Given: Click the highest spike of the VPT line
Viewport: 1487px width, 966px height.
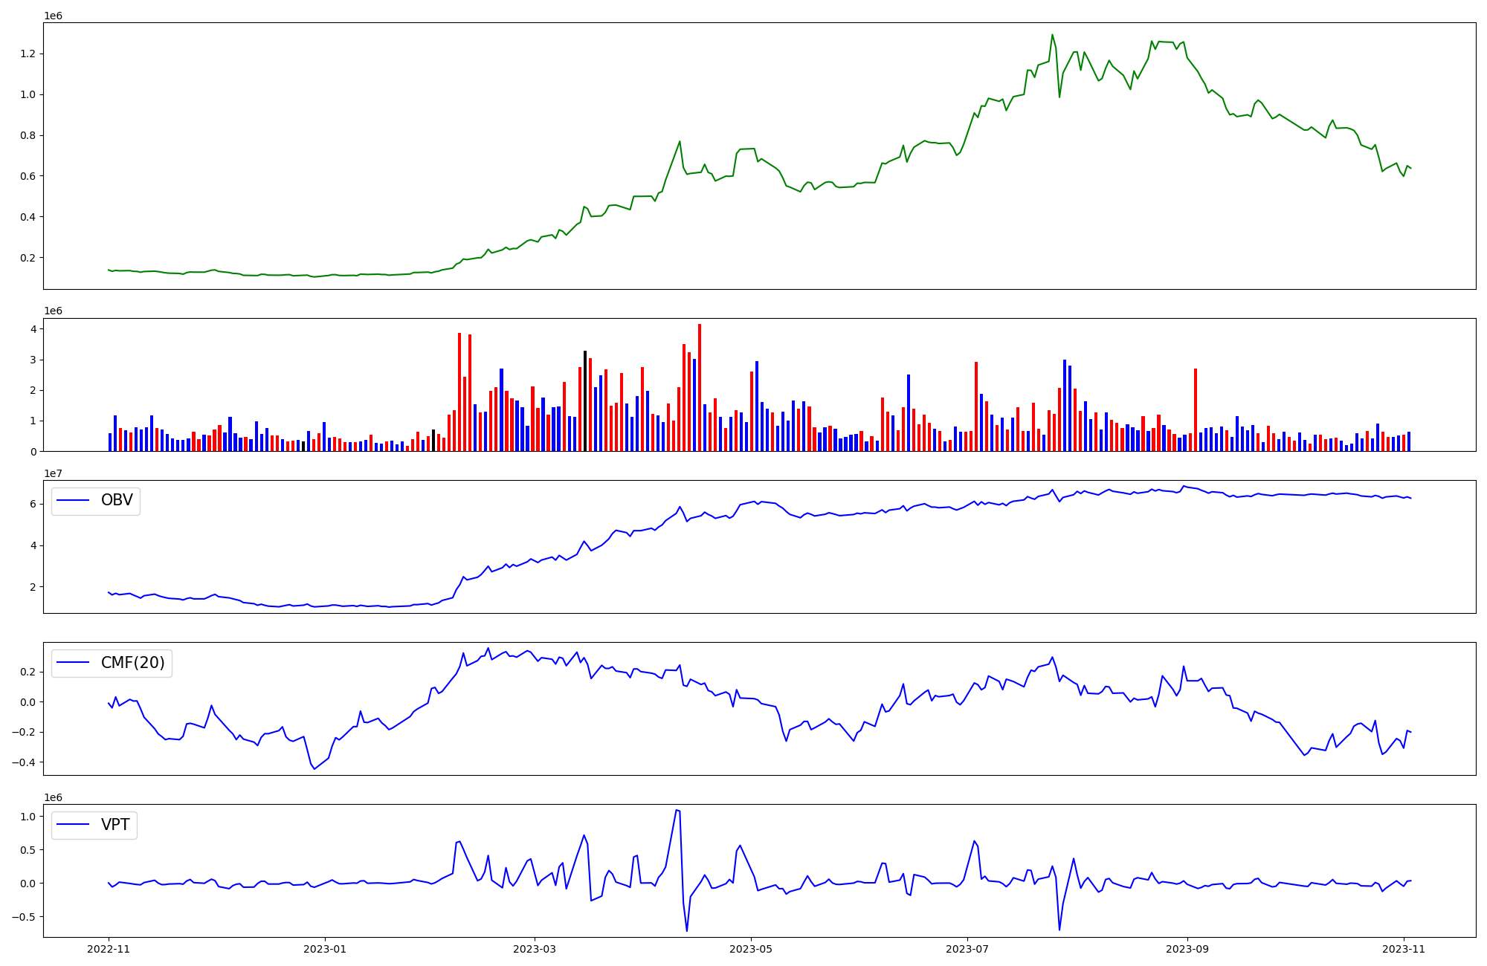Looking at the screenshot, I should click(677, 811).
